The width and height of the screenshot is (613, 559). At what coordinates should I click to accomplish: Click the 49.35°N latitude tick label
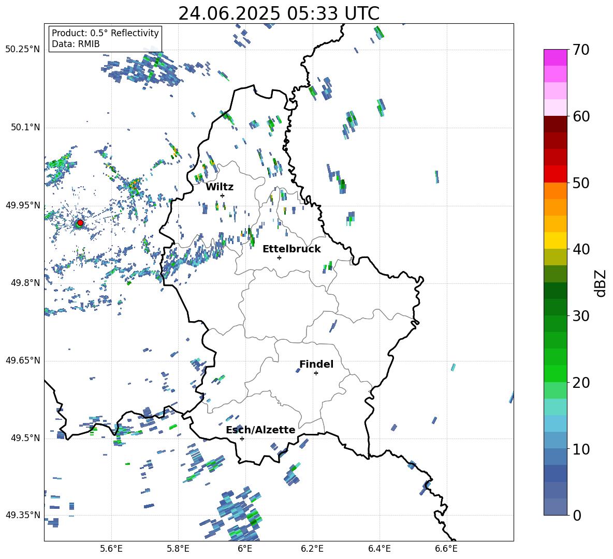coord(23,515)
